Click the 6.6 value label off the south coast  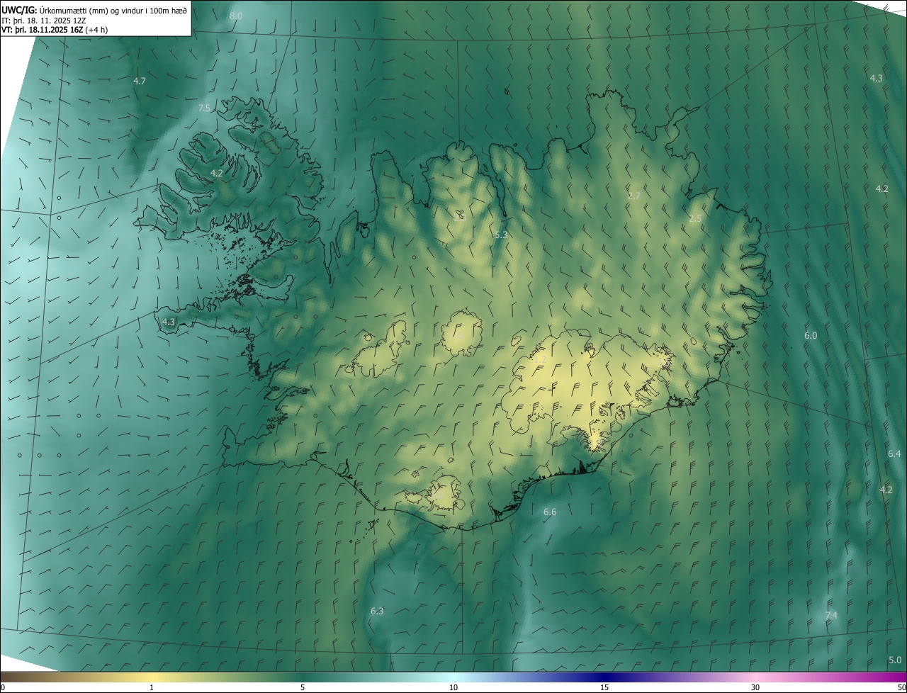(x=550, y=512)
